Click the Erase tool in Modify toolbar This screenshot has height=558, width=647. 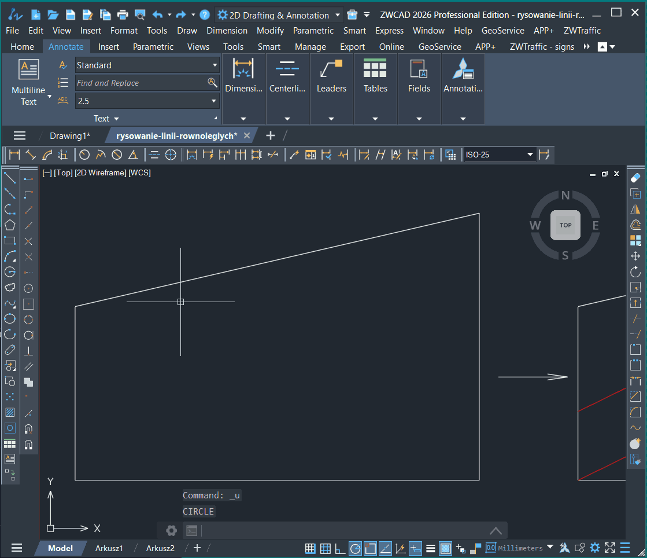pyautogui.click(x=635, y=178)
